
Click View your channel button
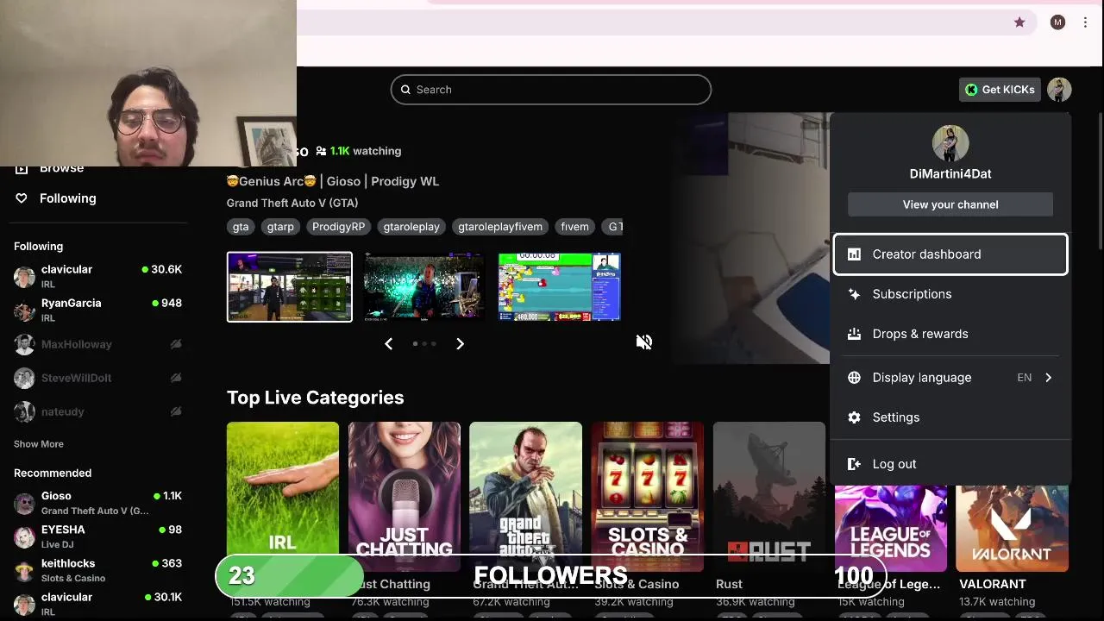pos(950,204)
